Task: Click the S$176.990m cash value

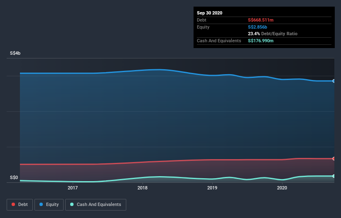Action: tap(261, 41)
